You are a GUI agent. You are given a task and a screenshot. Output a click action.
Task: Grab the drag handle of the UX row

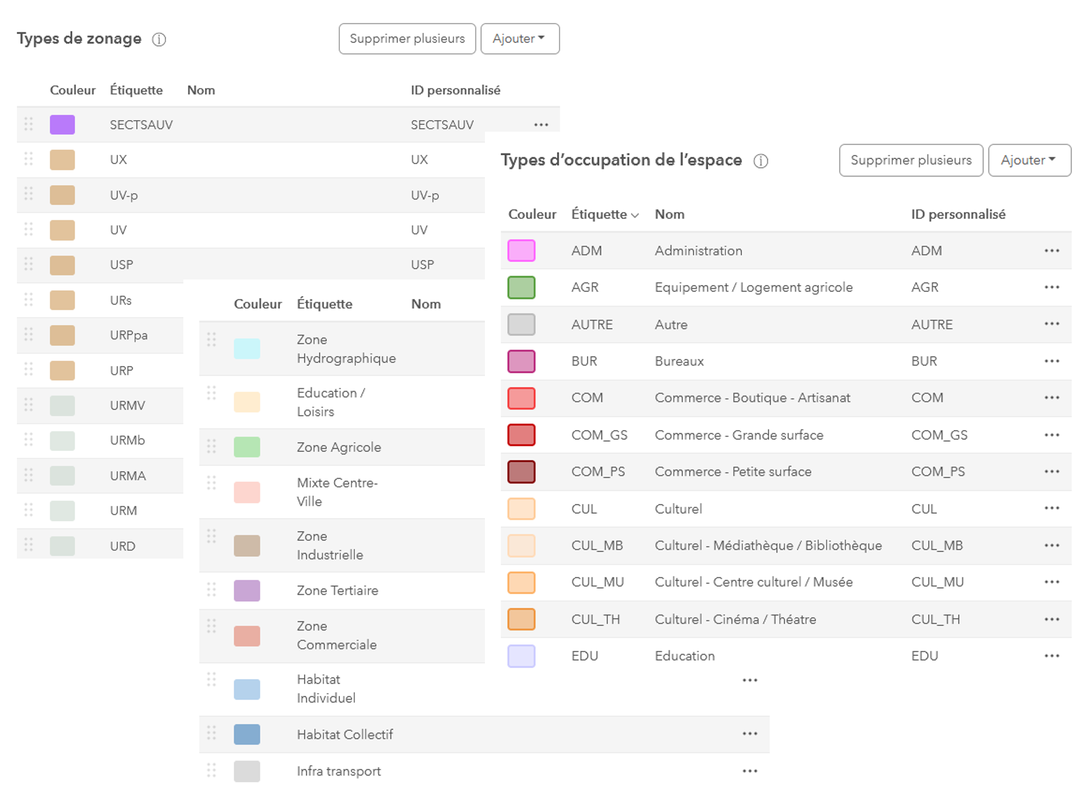tap(29, 159)
